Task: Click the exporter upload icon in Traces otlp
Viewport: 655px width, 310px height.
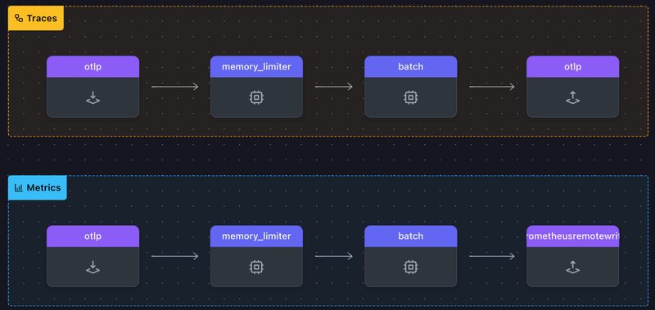Action: tap(572, 97)
